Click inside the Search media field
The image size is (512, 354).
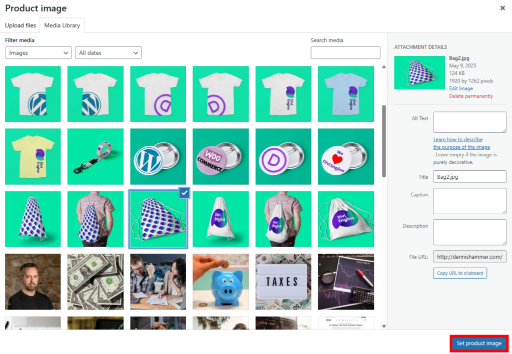[x=345, y=52]
